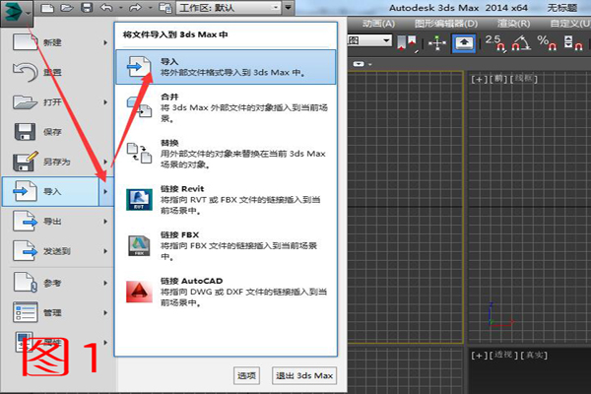Click the Use Pivot Point Center icon
The image size is (591, 394).
pos(407,42)
